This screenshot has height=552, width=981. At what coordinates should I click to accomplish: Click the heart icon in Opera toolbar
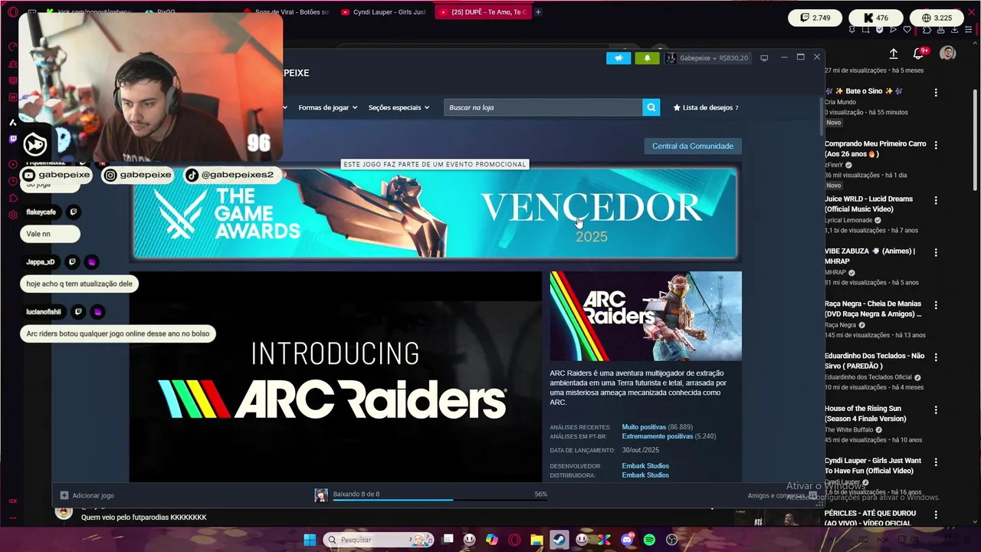coord(907,30)
